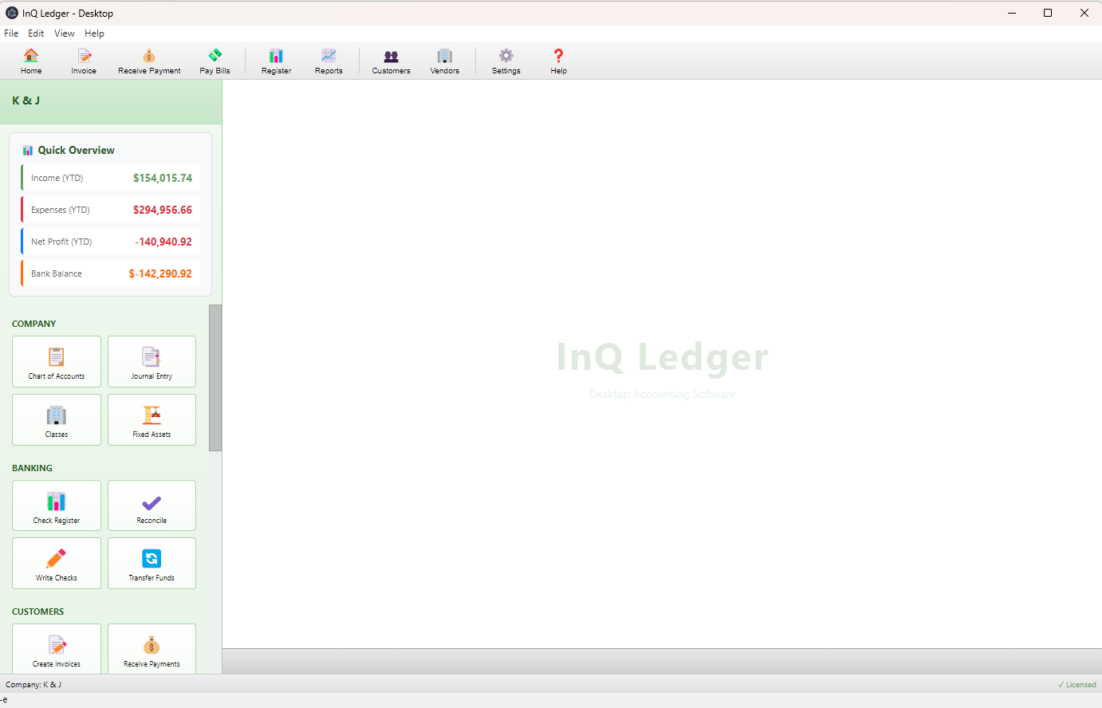Open the Edit menu
The height and width of the screenshot is (708, 1102).
coord(36,33)
